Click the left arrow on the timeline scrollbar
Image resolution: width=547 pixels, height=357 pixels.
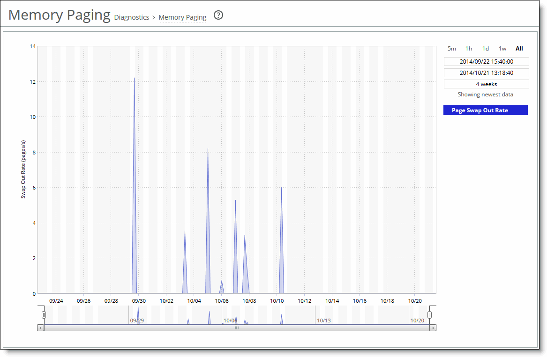(41, 328)
